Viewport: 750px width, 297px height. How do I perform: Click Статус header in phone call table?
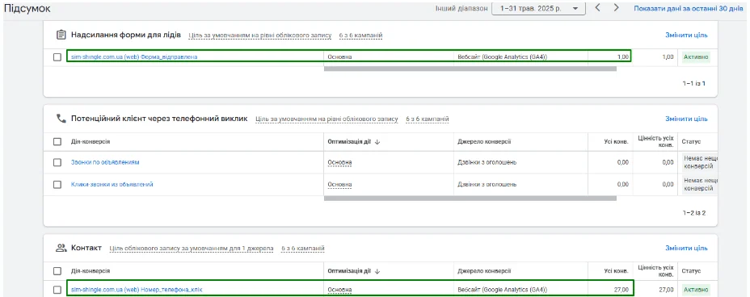coord(691,142)
